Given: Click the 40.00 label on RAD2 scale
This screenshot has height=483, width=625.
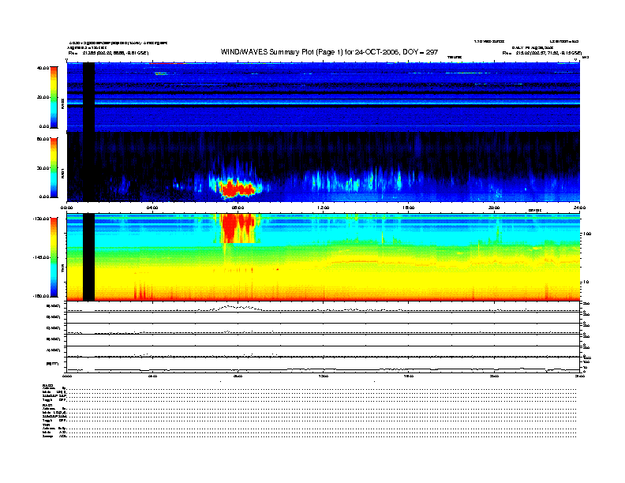Looking at the screenshot, I should [43, 68].
